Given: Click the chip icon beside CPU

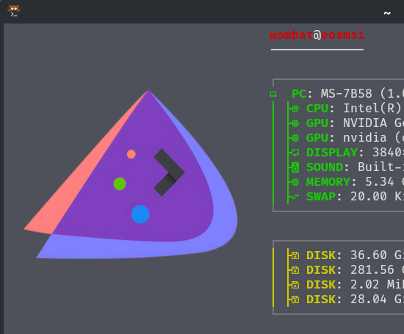Looking at the screenshot, I should coord(295,109).
